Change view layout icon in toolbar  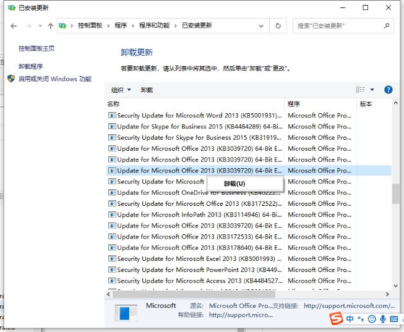pyautogui.click(x=360, y=90)
